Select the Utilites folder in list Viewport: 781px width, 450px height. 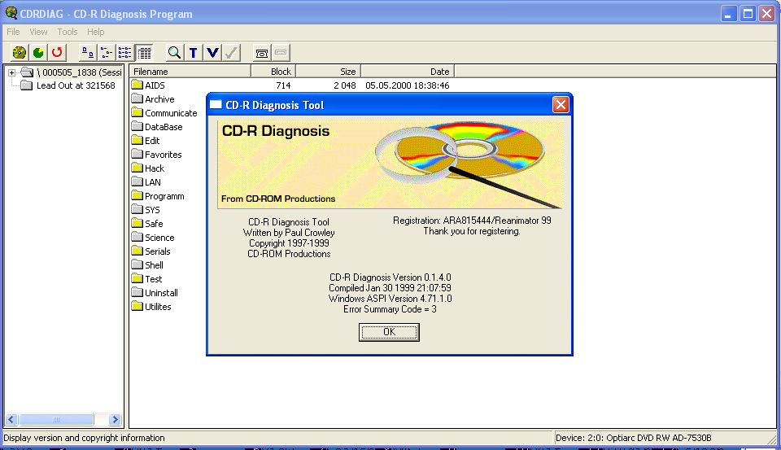point(158,307)
